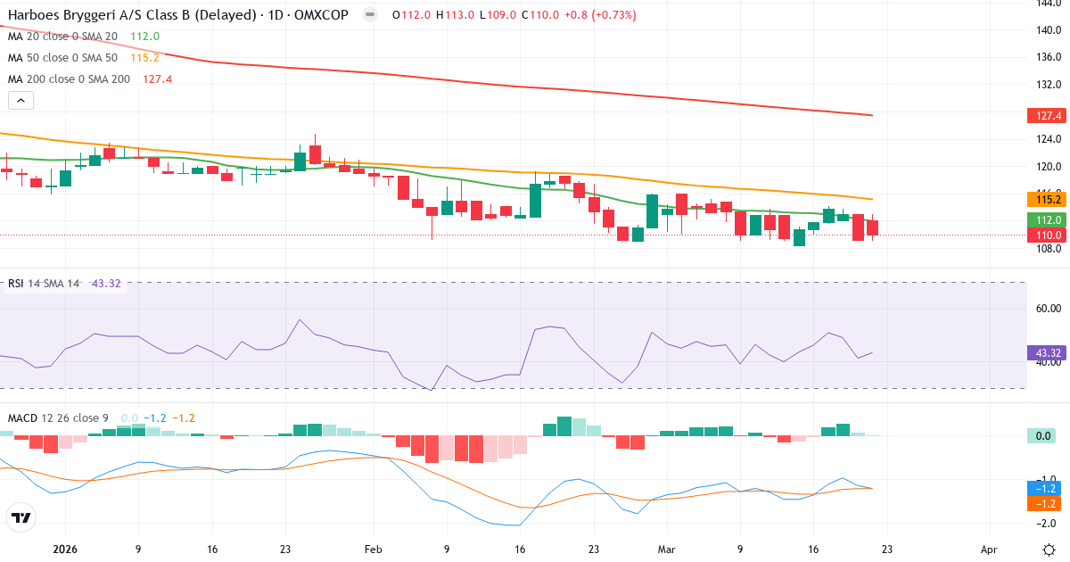Click Mar on the time axis
Viewport: 1070px width, 562px height.
pos(666,550)
